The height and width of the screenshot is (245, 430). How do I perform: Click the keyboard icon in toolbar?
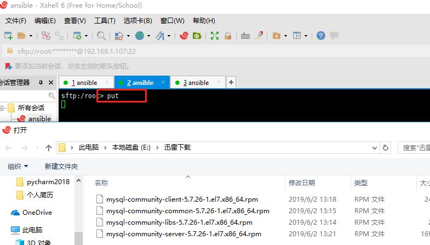pos(245,36)
